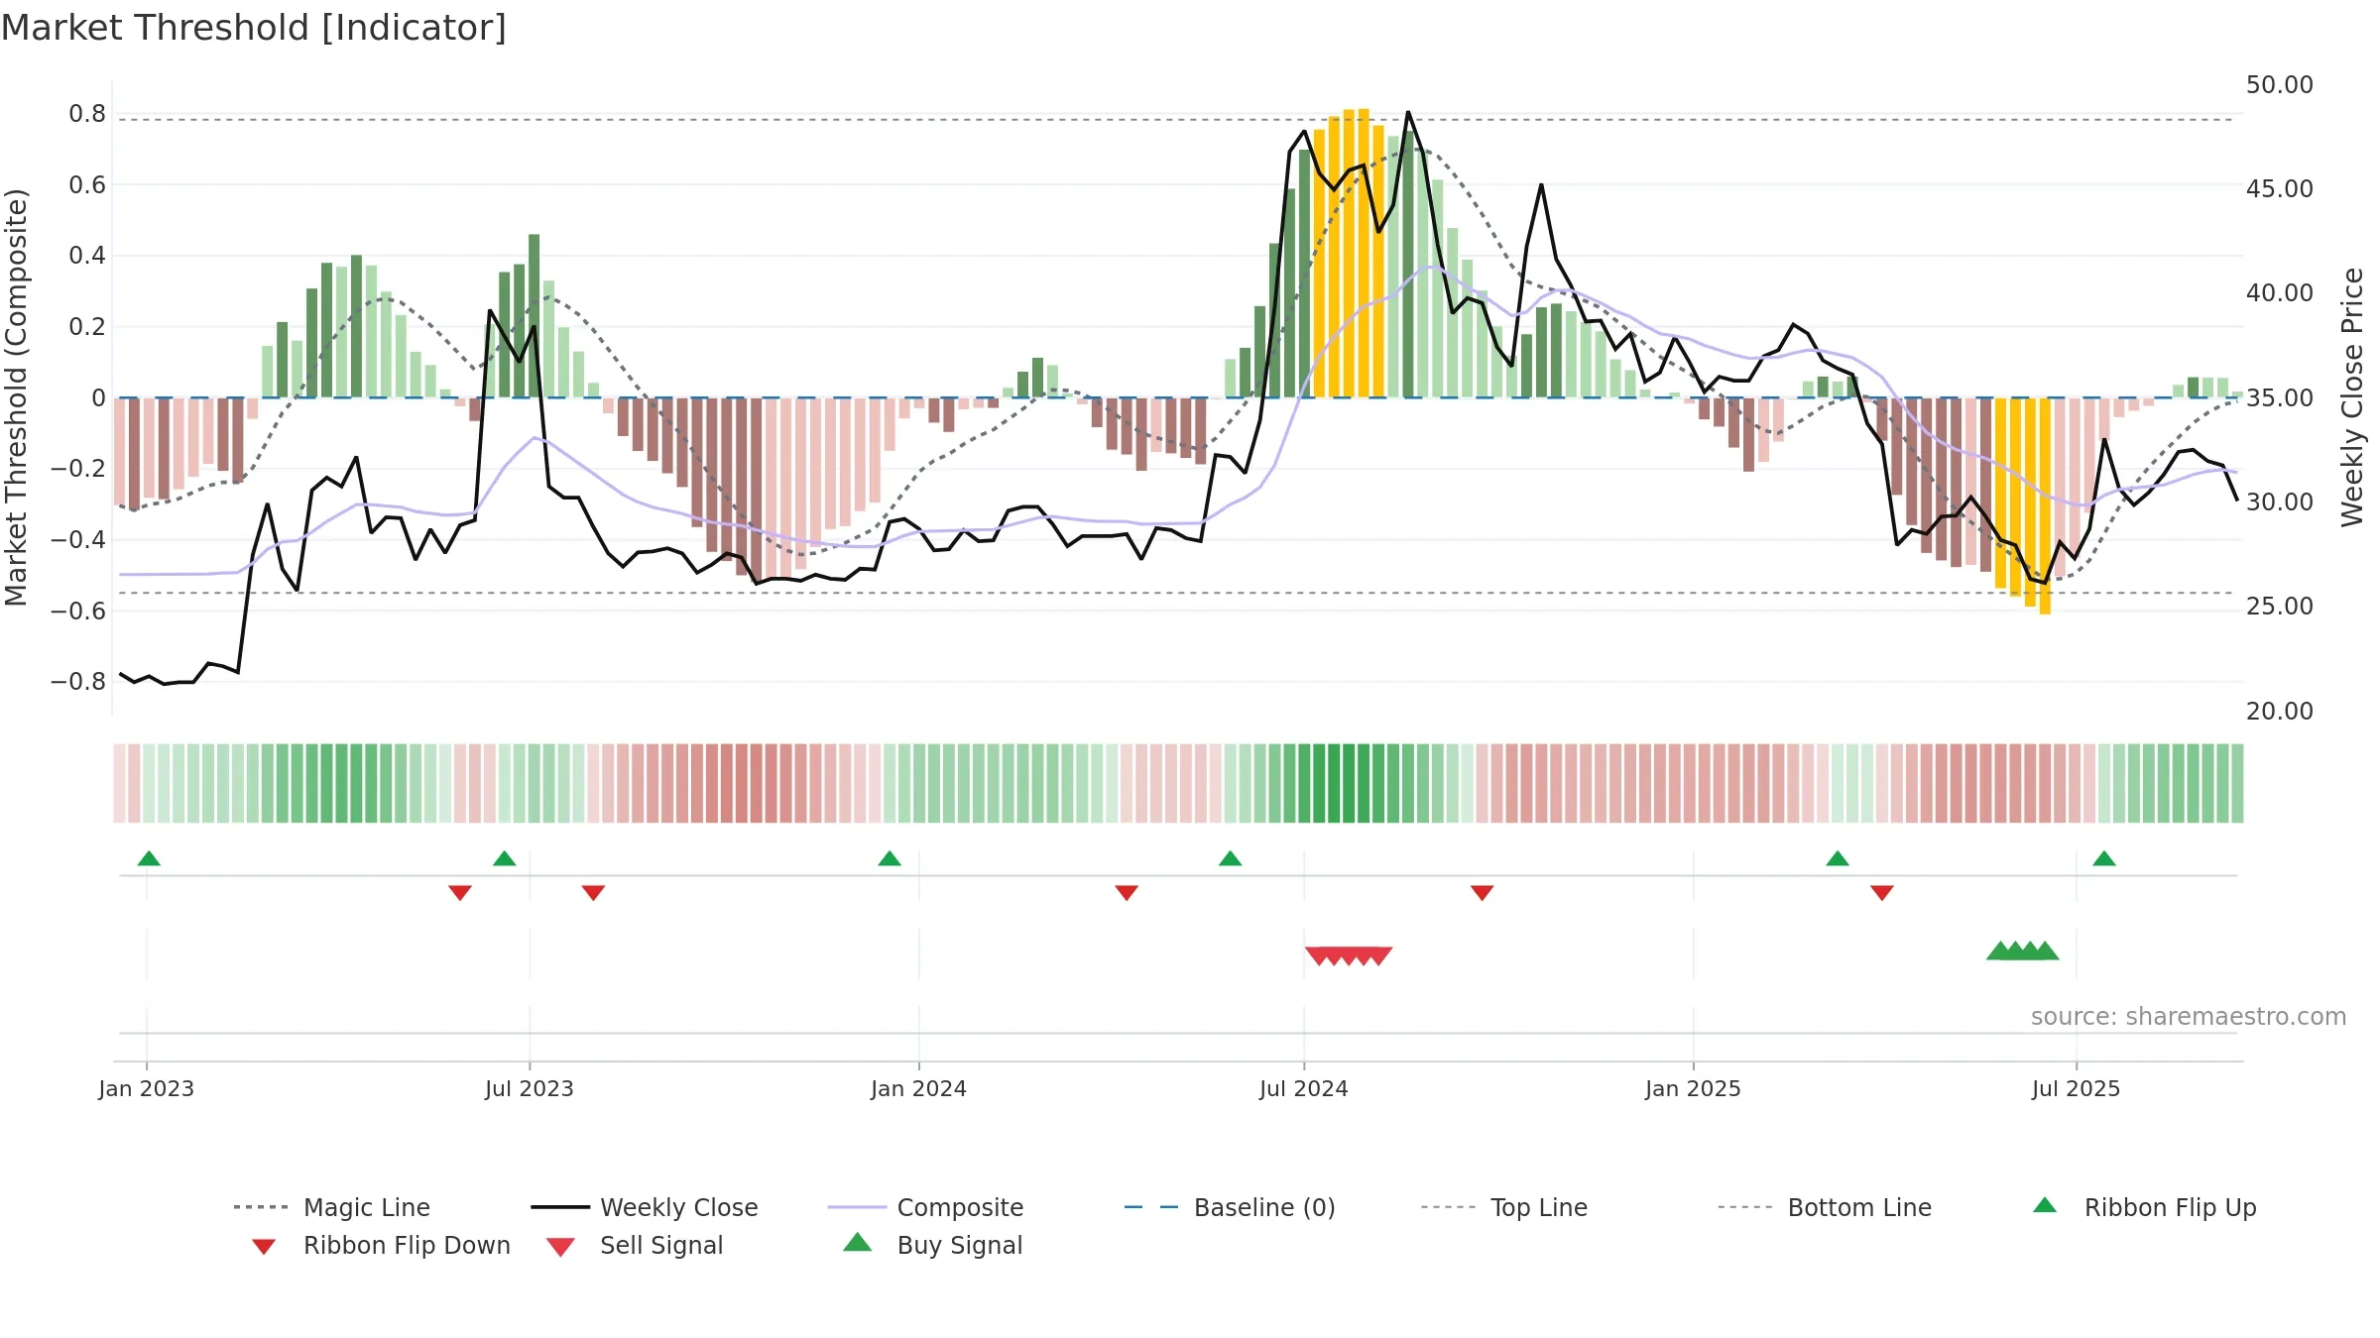Screen dimensions: 2380x1338
Task: Toggle the Magic Line legend entry
Action: (x=332, y=1207)
